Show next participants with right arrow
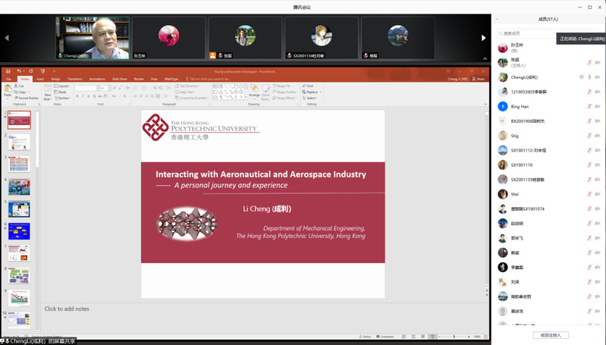This screenshot has width=606, height=345. pyautogui.click(x=483, y=38)
